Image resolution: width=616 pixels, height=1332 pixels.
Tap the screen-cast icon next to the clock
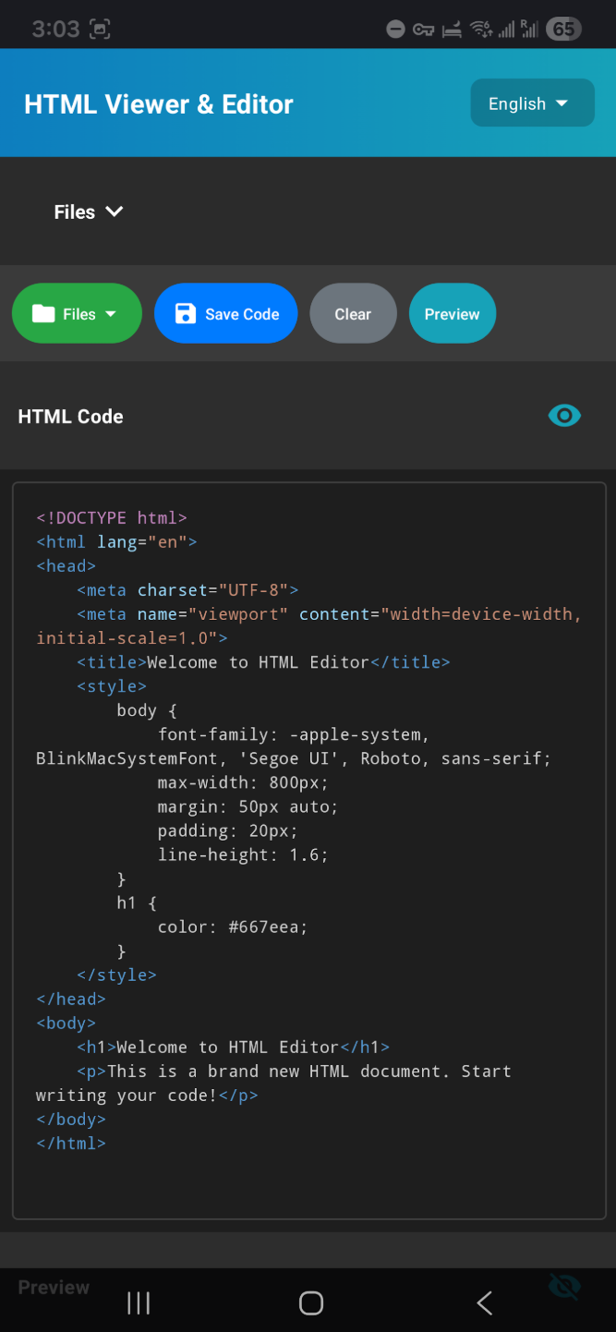100,29
